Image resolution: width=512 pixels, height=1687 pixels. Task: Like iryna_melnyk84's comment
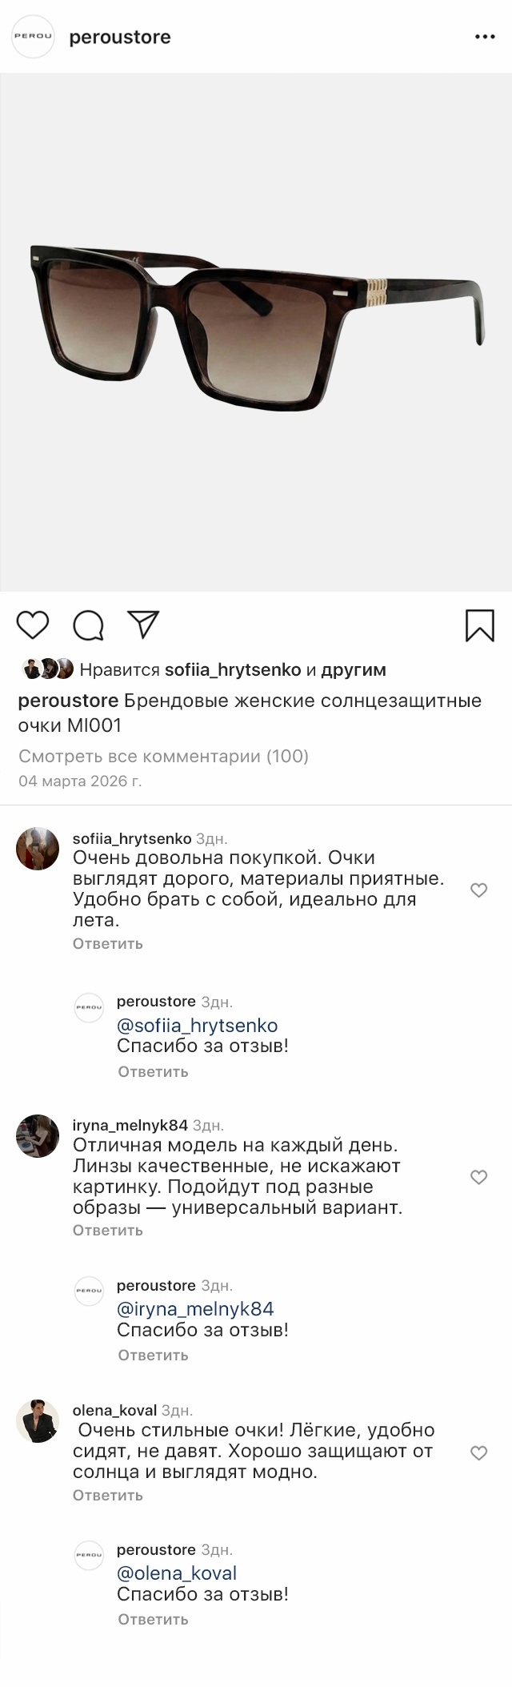[478, 1176]
